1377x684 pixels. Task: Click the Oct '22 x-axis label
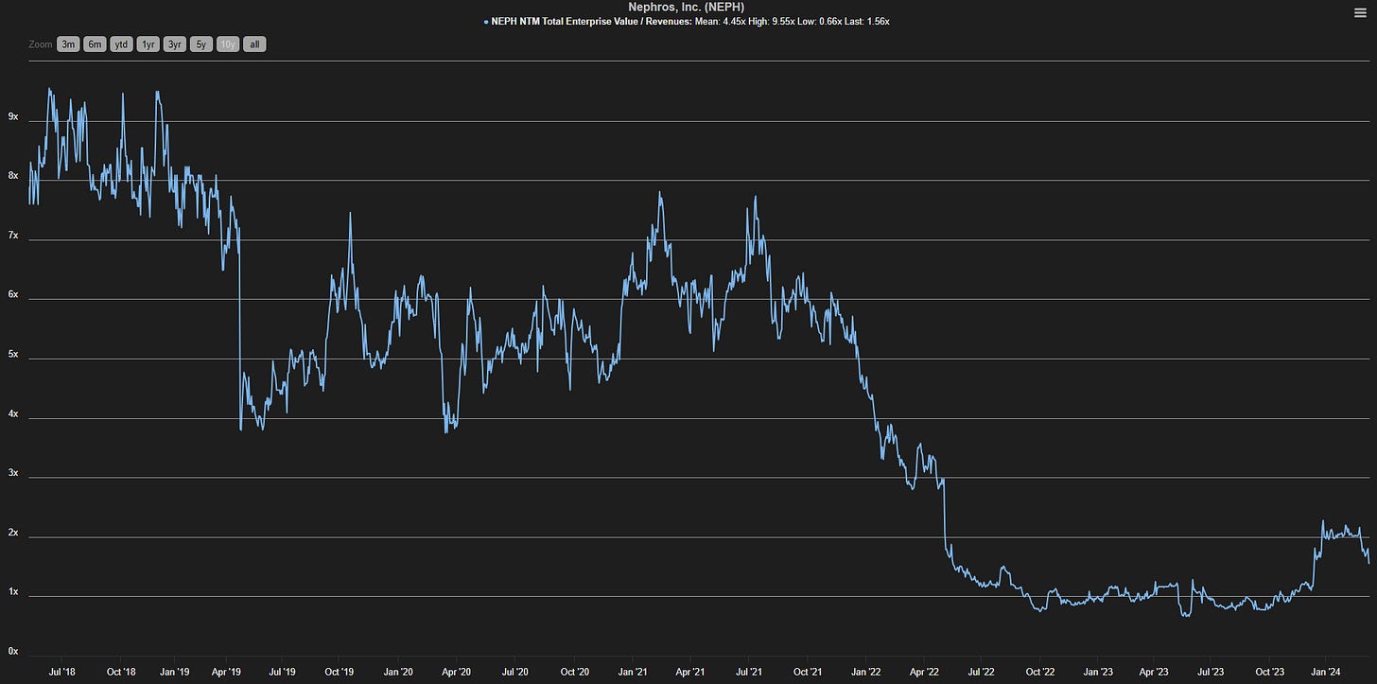(x=1041, y=672)
